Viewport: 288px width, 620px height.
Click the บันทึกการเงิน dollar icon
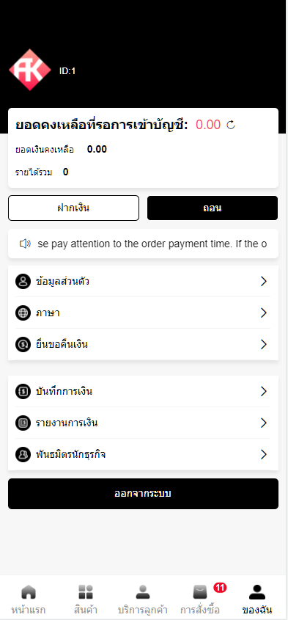click(23, 392)
